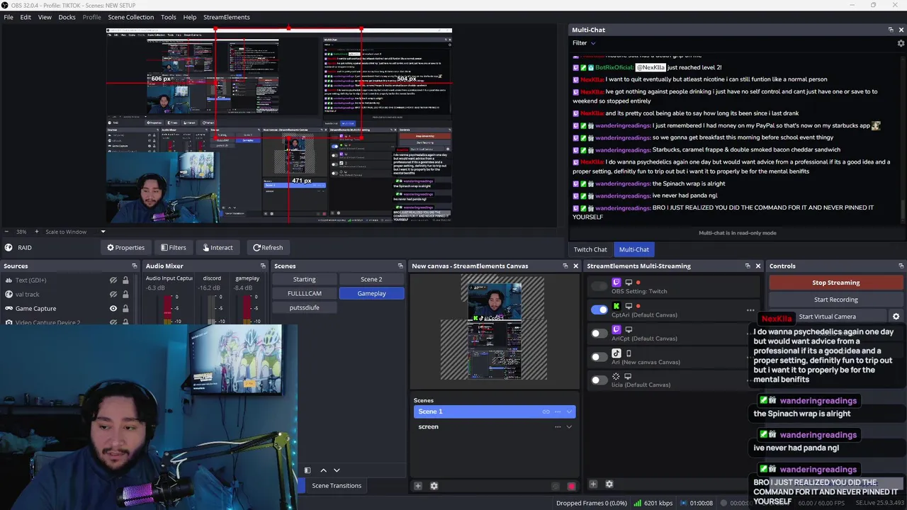
Task: Open CptAri output options (three dots)
Action: click(750, 310)
